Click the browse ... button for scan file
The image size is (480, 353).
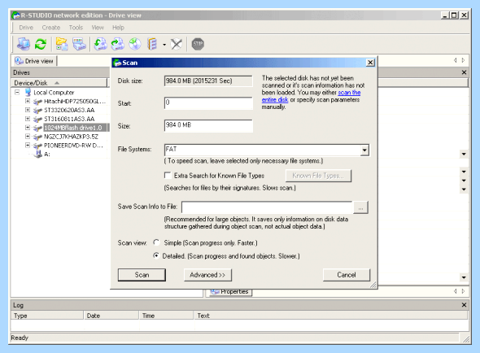360,207
